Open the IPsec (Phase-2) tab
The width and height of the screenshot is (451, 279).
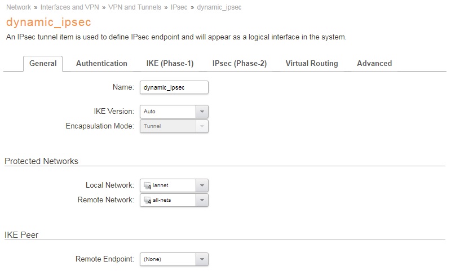240,64
